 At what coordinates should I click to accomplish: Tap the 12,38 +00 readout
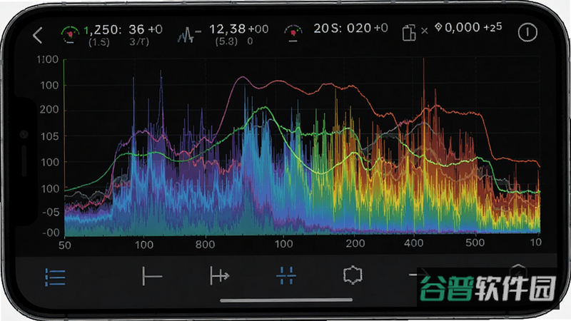pos(239,29)
